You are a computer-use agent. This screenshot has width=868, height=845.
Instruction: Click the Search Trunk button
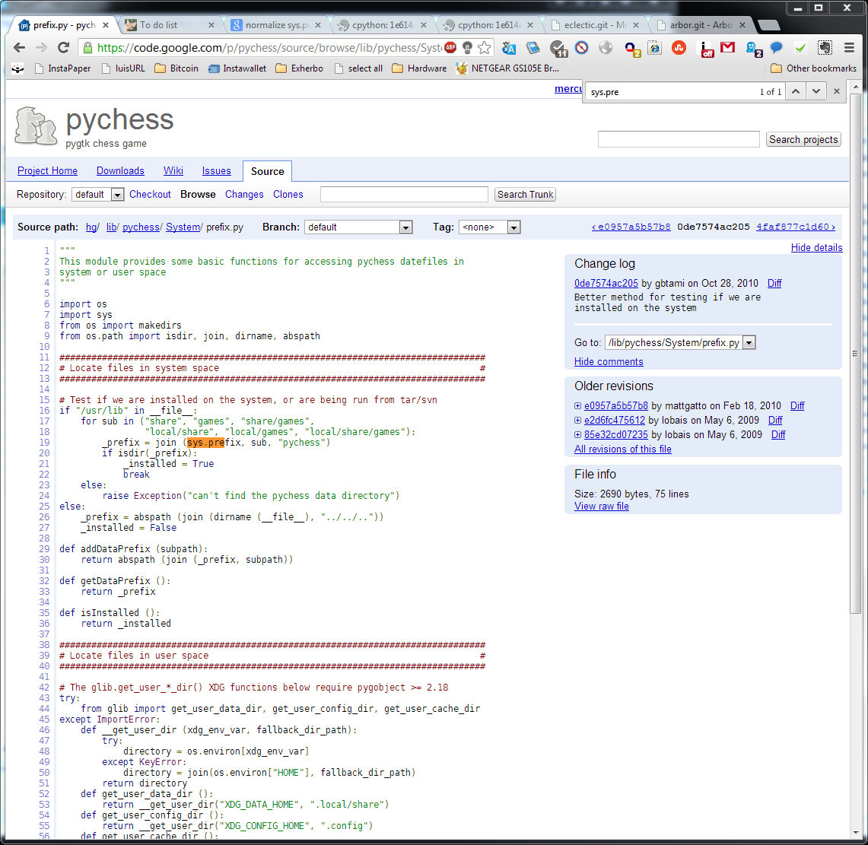pyautogui.click(x=525, y=195)
